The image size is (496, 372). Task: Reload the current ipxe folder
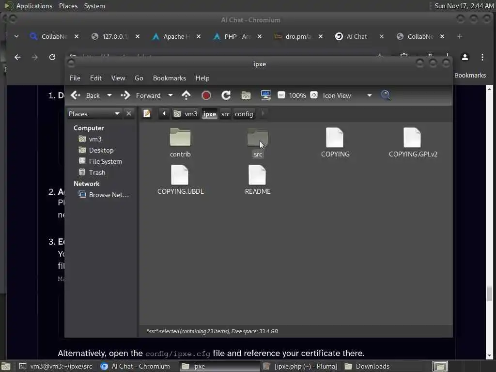pyautogui.click(x=226, y=95)
